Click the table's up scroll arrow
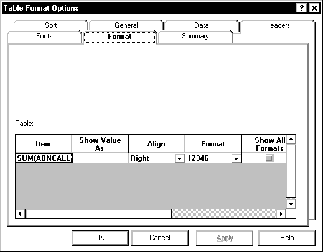Image resolution: width=323 pixels, height=252 pixels. [x=291, y=140]
